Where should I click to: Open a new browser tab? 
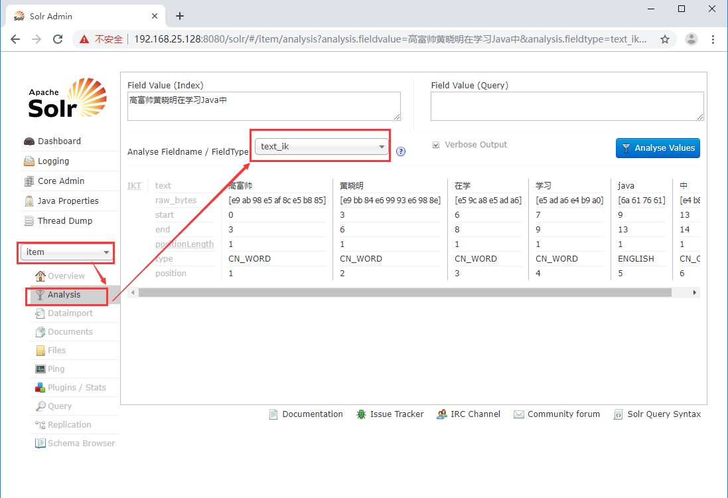pyautogui.click(x=180, y=16)
